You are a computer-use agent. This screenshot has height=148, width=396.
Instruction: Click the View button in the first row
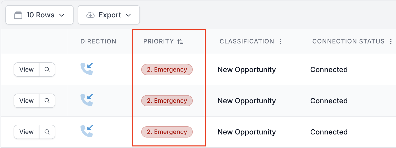[27, 70]
